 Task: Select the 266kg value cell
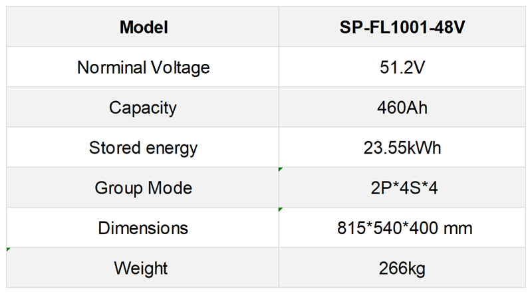click(404, 268)
